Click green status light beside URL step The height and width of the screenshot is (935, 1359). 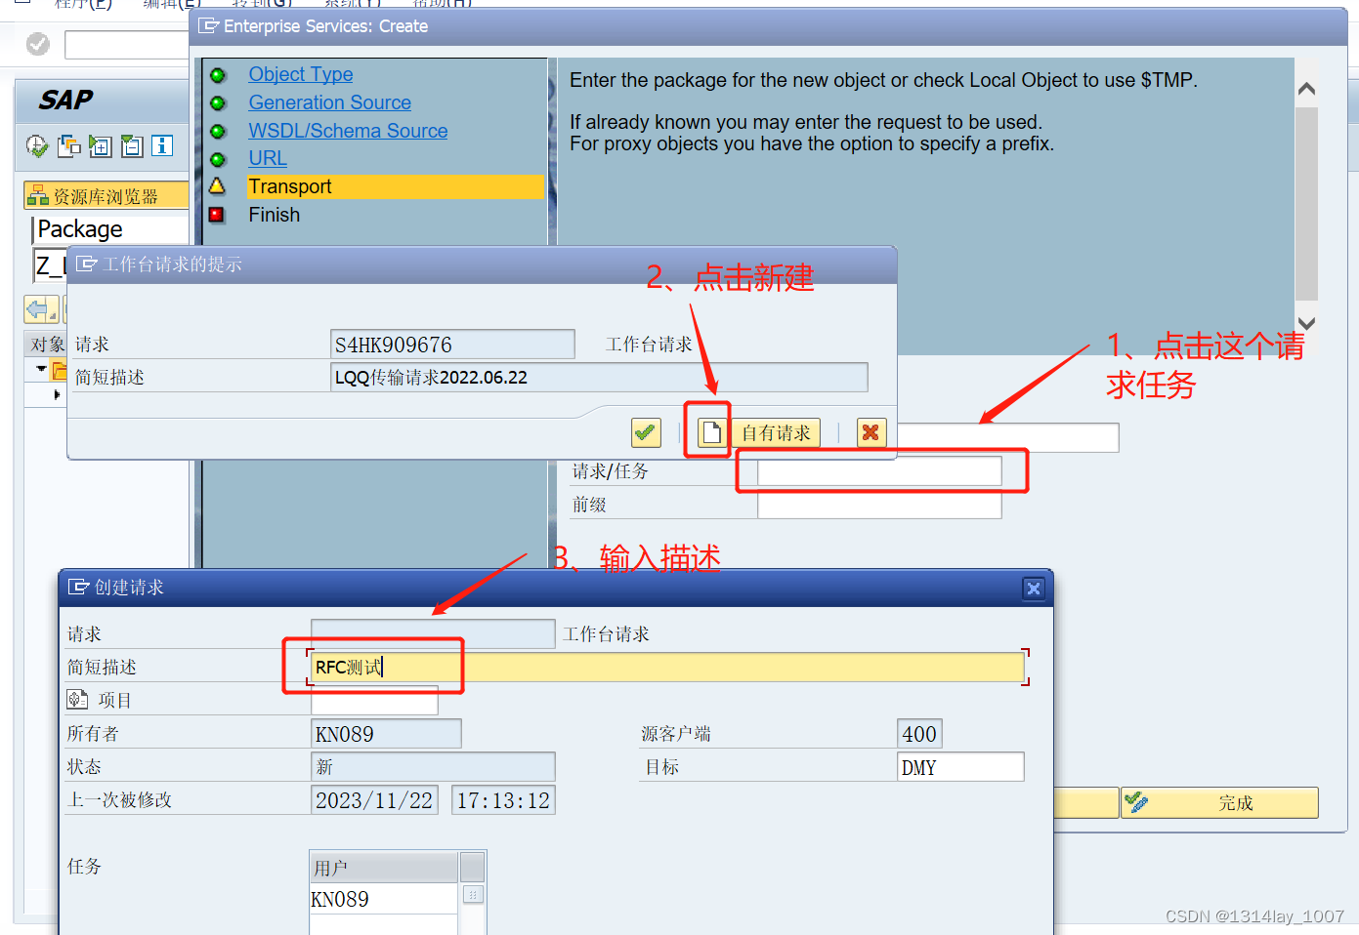point(218,159)
